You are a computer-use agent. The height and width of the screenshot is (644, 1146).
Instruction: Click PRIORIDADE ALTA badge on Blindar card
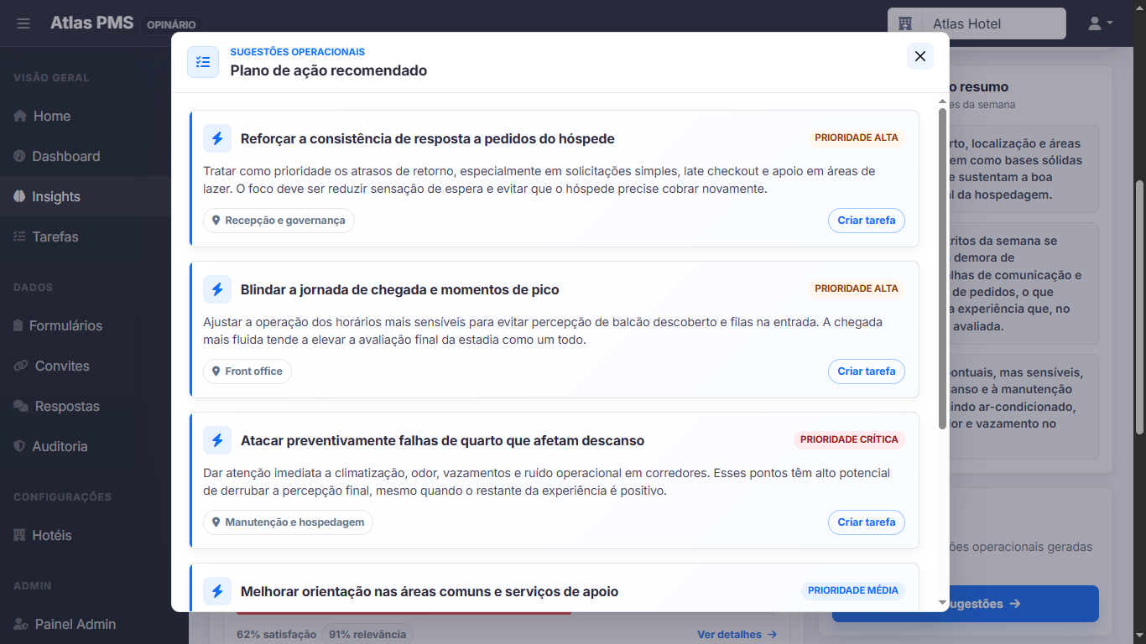857,288
